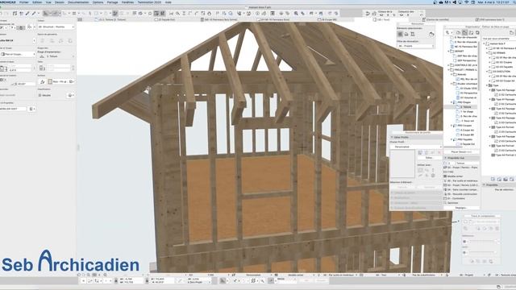Collapse the Propriétés vue section
Screen dimensions: 516x290
pos(446,158)
